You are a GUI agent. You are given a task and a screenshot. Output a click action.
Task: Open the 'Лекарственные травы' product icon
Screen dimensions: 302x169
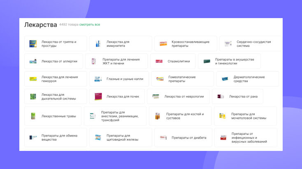[33, 116]
